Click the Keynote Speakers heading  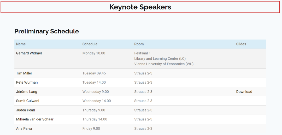[140, 7]
